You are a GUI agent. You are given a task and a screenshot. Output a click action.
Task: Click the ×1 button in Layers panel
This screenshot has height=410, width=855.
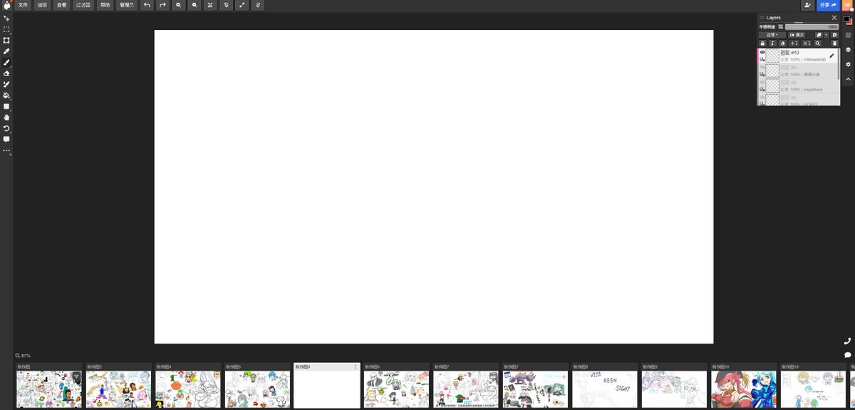point(807,43)
